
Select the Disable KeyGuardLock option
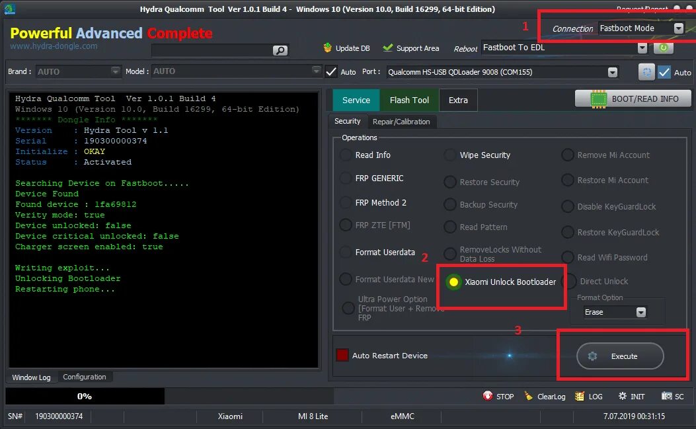pos(567,206)
